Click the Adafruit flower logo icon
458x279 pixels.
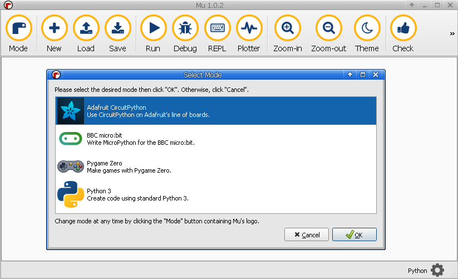(70, 111)
